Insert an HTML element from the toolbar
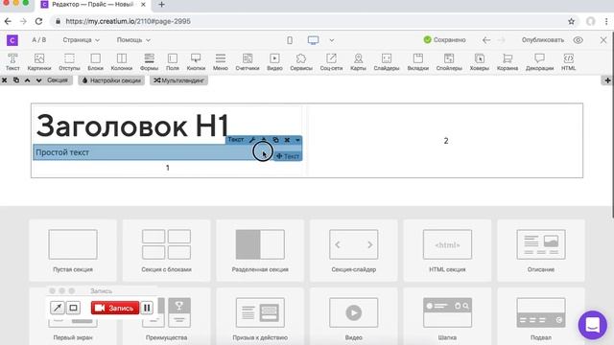The height and width of the screenshot is (345, 614). click(x=569, y=61)
